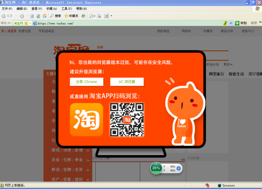This screenshot has height=189, width=262.
Task: Open the 编辑(E) menu
Action: click(22, 9)
